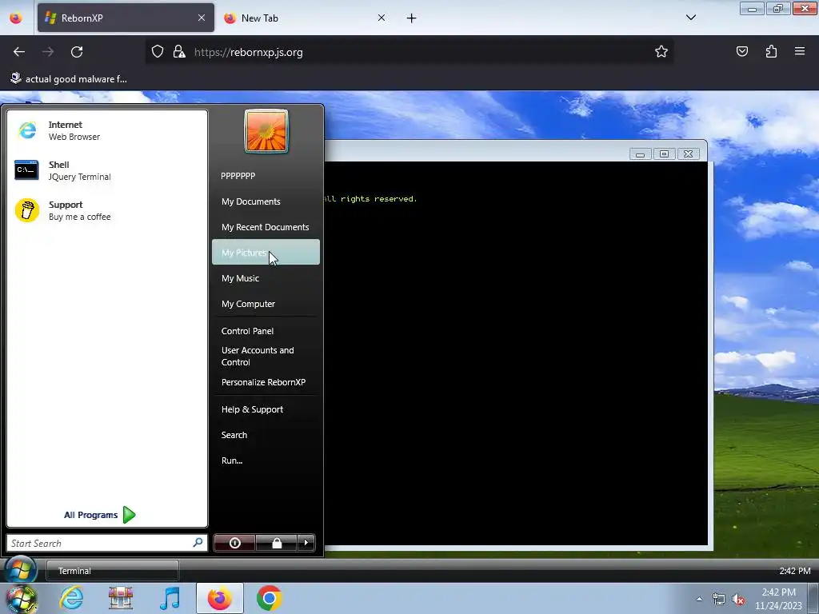
Task: Close the New Tab tab
Action: click(382, 18)
